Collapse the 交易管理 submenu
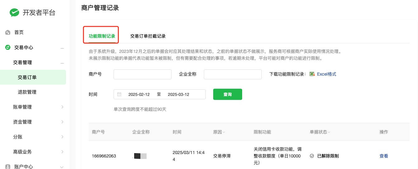 [62, 63]
